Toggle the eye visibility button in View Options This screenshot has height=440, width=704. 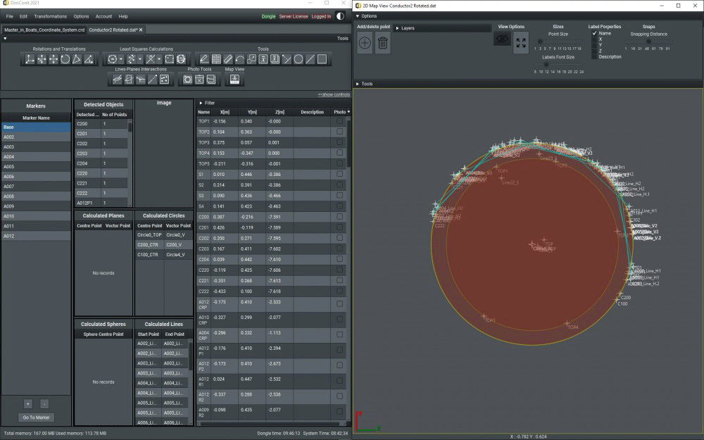pos(502,39)
